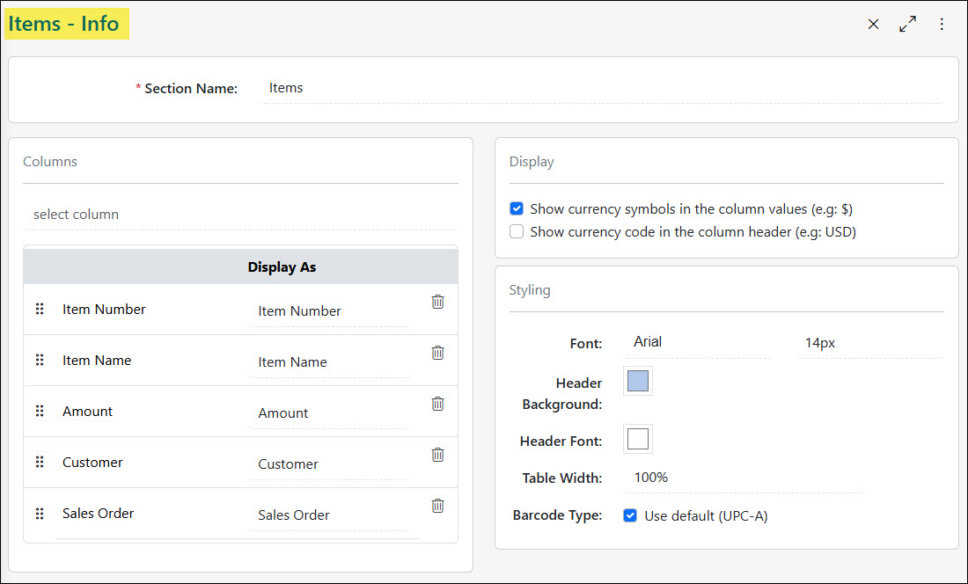968x584 pixels.
Task: Grab the Amount row drag handle
Action: (40, 411)
